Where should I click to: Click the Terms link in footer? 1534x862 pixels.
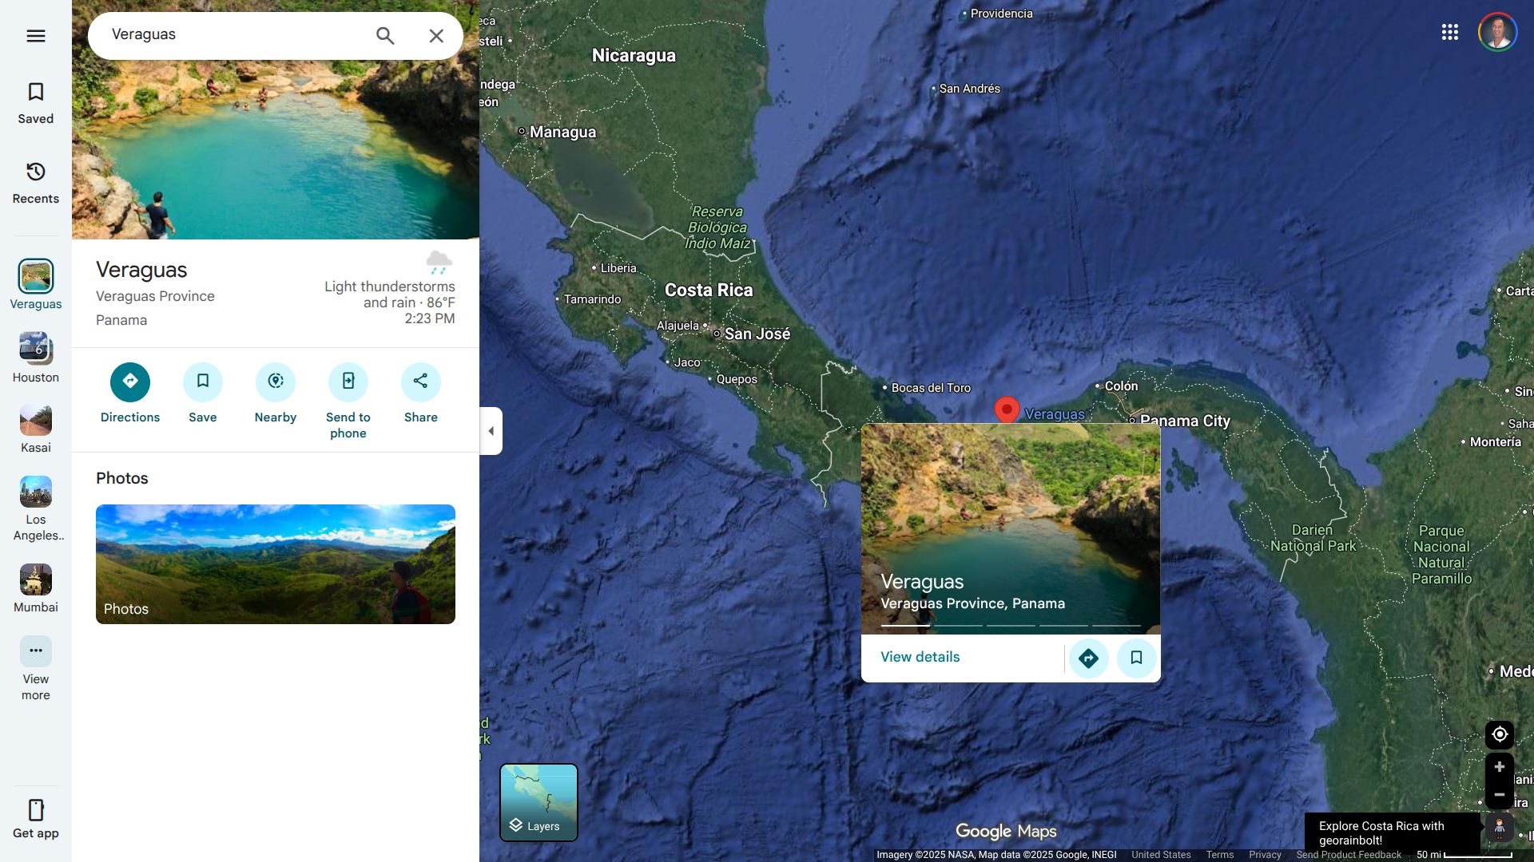pos(1219,855)
